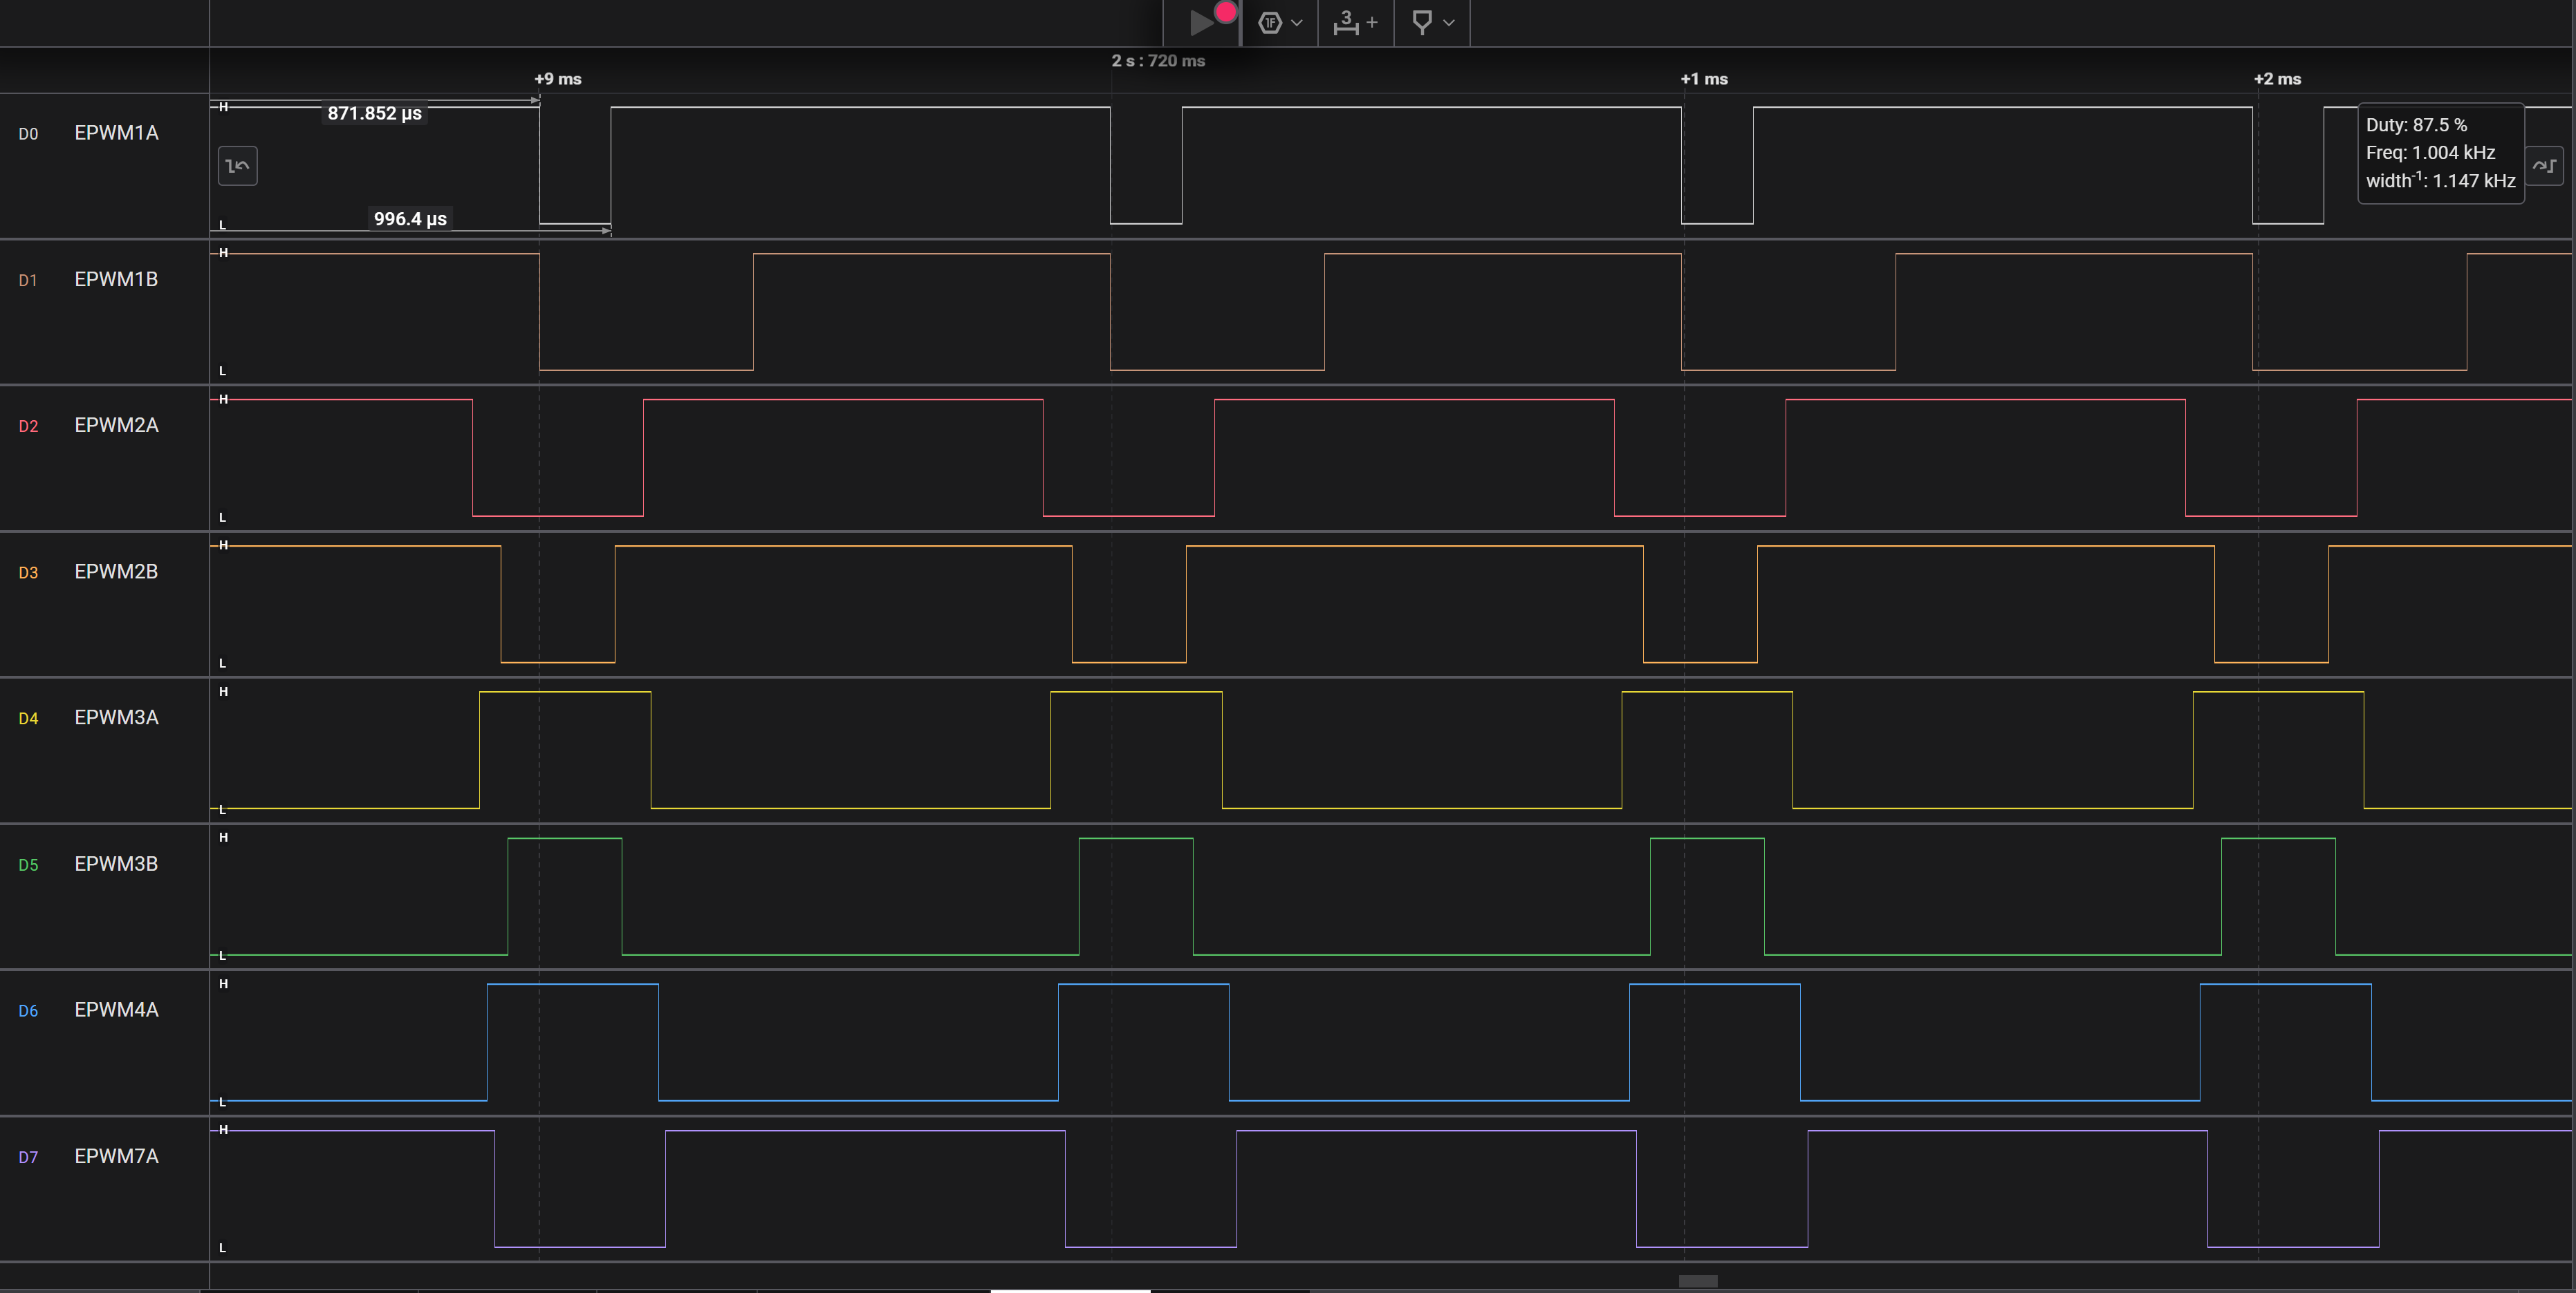
Task: Jump to previous edge on EPWM1A
Action: click(x=238, y=166)
